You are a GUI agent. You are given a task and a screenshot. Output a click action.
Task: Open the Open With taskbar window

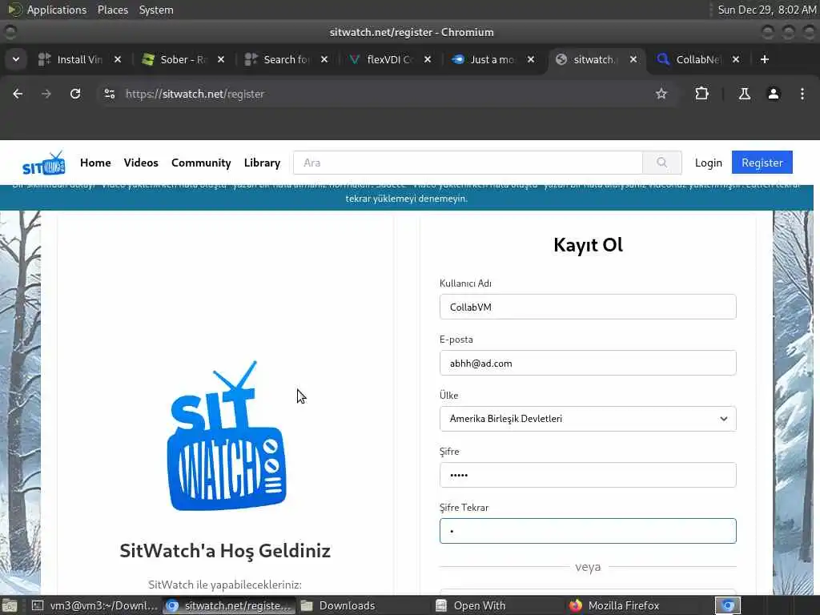pyautogui.click(x=471, y=605)
